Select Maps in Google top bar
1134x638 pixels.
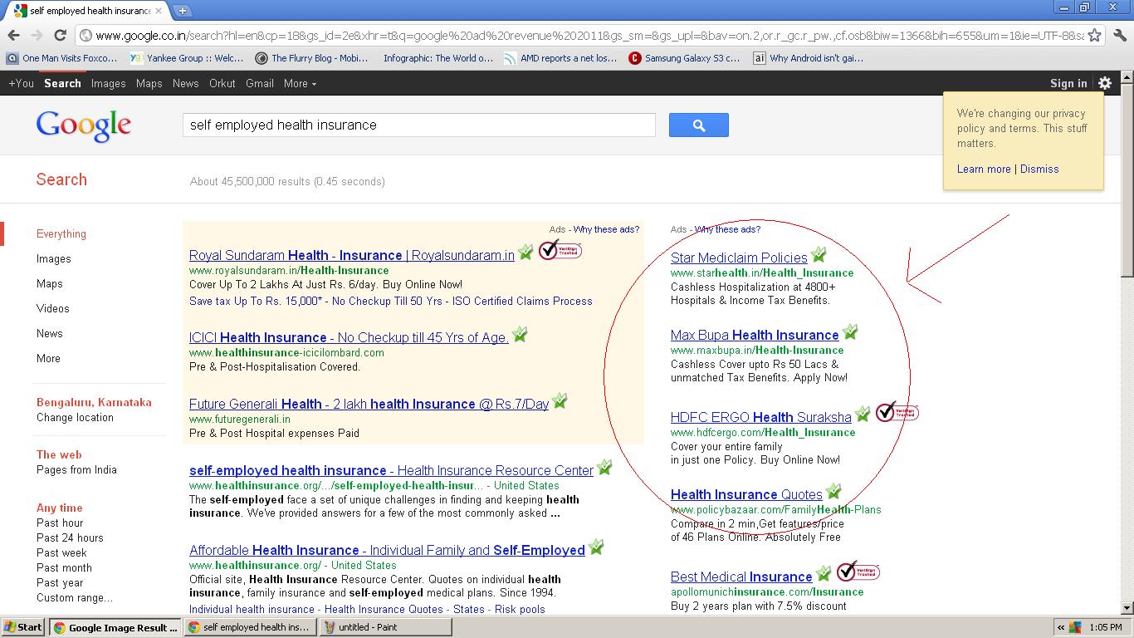[x=149, y=83]
